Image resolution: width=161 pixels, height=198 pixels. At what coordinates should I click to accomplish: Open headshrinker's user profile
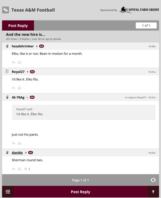tap(23, 46)
